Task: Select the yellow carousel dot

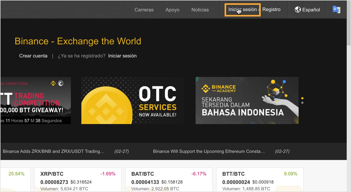Action: tap(302, 98)
